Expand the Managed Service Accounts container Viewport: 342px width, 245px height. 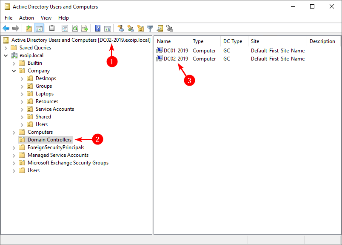(14, 156)
